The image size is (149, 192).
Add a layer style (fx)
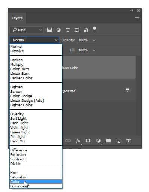(x=78, y=141)
